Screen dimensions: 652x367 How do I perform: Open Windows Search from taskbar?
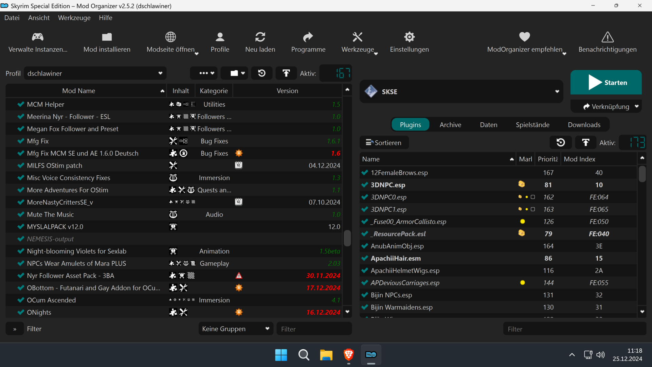coord(304,355)
